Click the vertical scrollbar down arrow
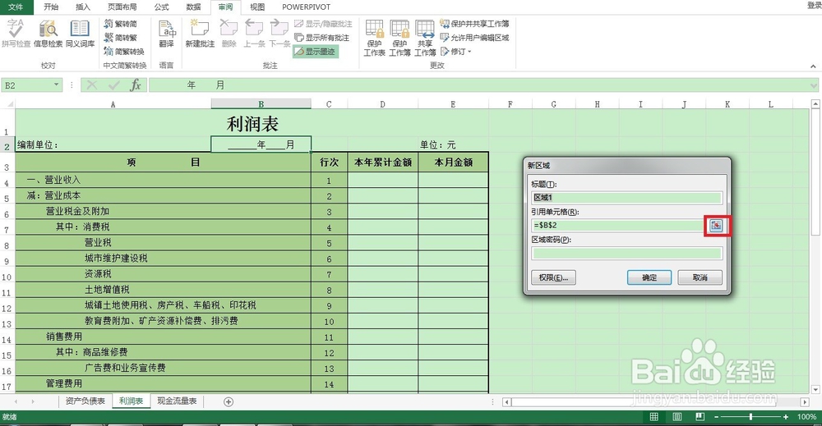This screenshot has height=426, width=822. tap(815, 389)
